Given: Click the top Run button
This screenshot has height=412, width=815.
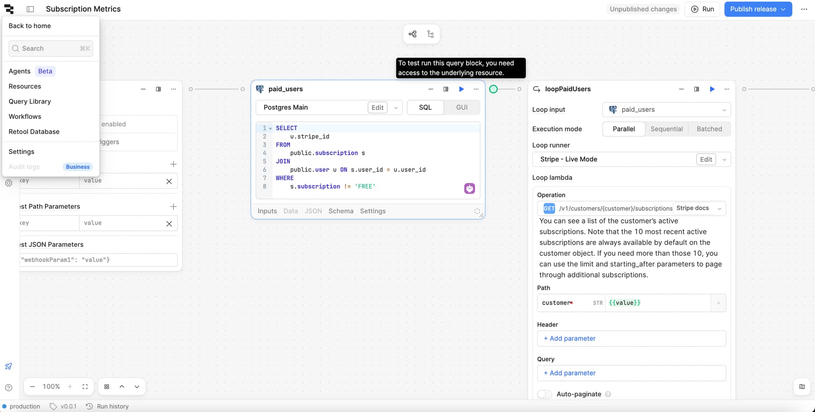Looking at the screenshot, I should (x=702, y=9).
